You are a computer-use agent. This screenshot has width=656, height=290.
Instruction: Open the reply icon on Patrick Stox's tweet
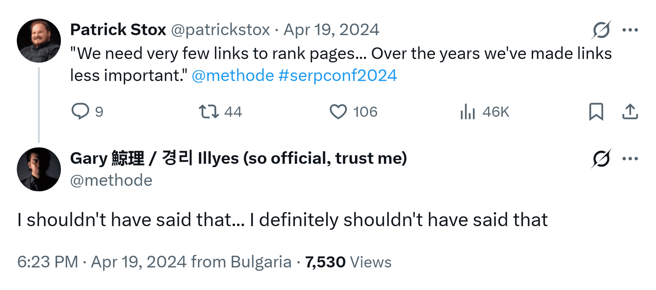(x=80, y=111)
